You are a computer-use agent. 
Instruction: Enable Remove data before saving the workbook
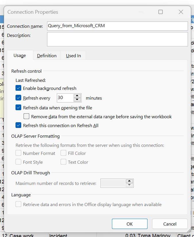click(26, 116)
